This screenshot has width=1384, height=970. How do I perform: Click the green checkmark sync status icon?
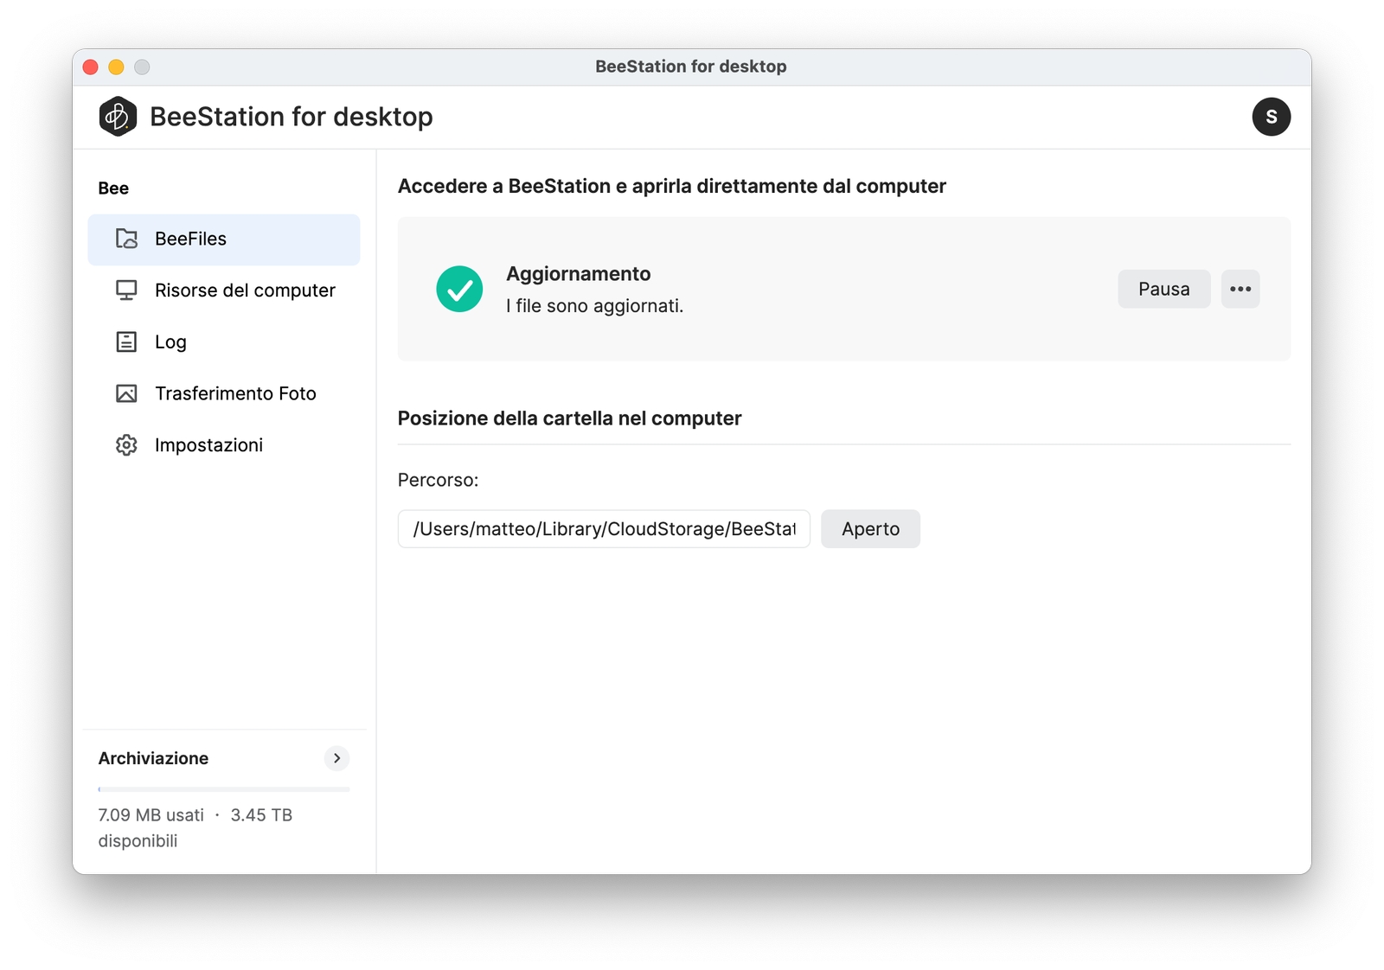coord(459,289)
